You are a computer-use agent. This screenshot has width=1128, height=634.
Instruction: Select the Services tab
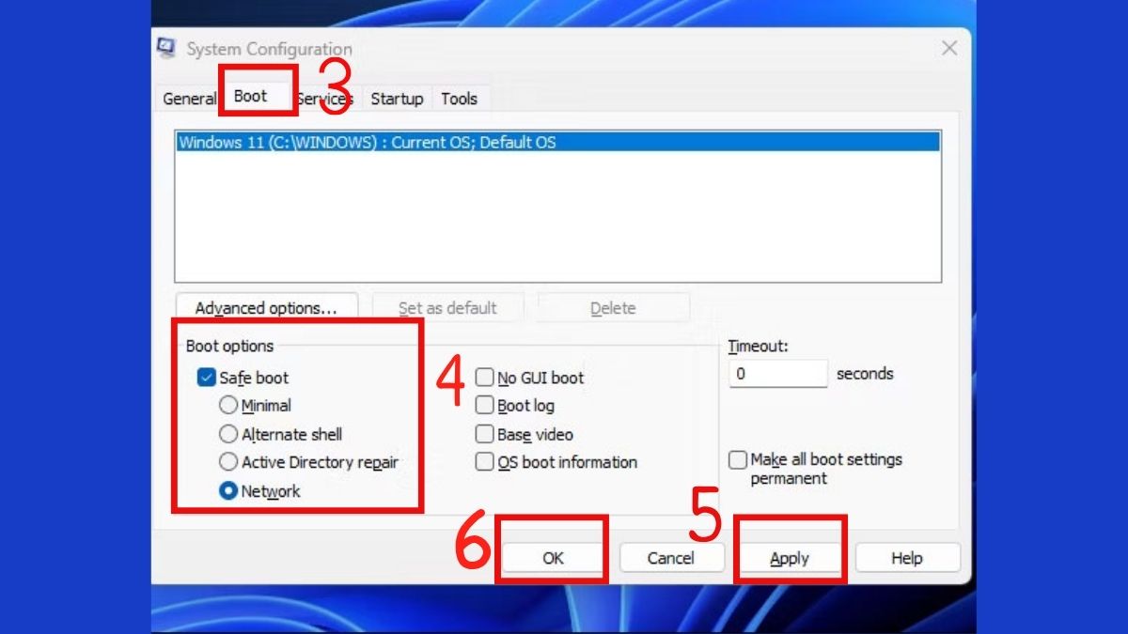coord(324,98)
